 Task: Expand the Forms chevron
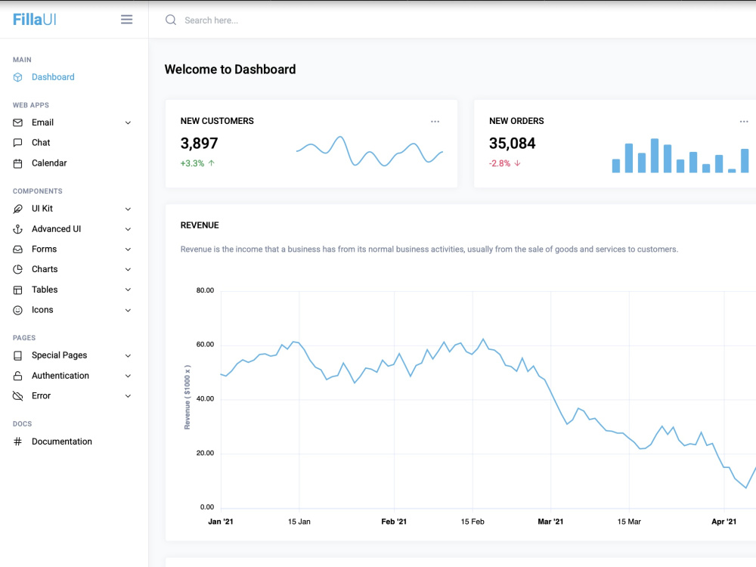click(x=128, y=249)
